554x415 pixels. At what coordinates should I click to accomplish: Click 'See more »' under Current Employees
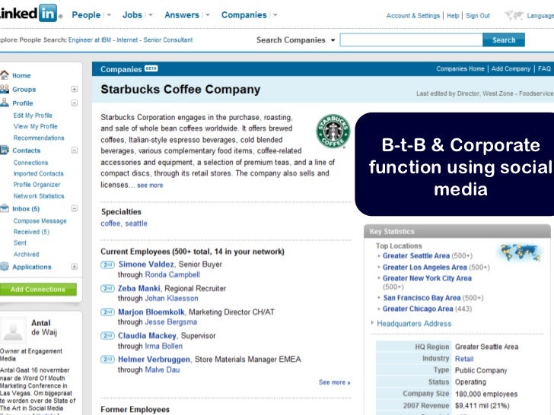pyautogui.click(x=334, y=382)
